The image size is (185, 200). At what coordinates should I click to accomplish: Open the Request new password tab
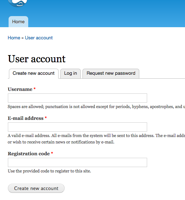click(x=111, y=74)
